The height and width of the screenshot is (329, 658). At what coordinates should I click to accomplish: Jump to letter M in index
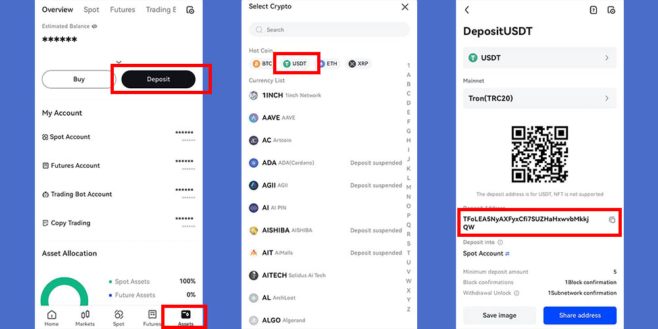pos(409,187)
